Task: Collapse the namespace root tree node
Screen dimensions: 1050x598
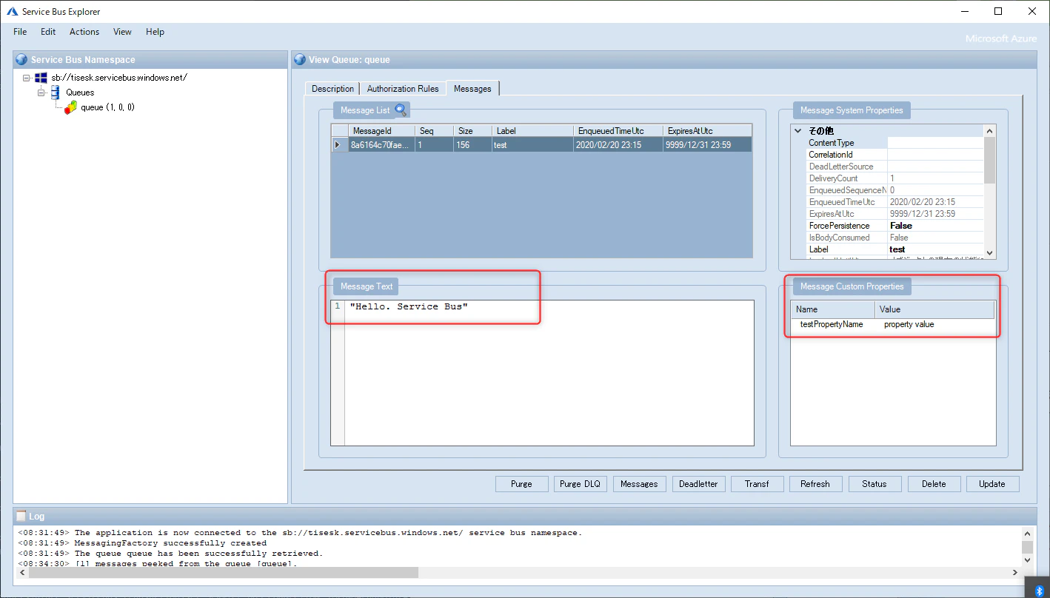Action: 27,78
